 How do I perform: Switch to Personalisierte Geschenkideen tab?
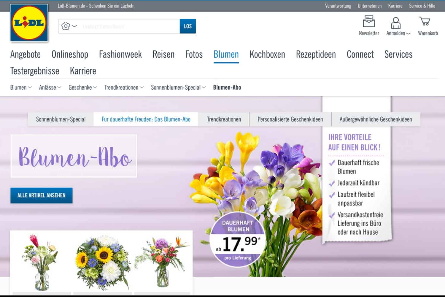click(290, 119)
